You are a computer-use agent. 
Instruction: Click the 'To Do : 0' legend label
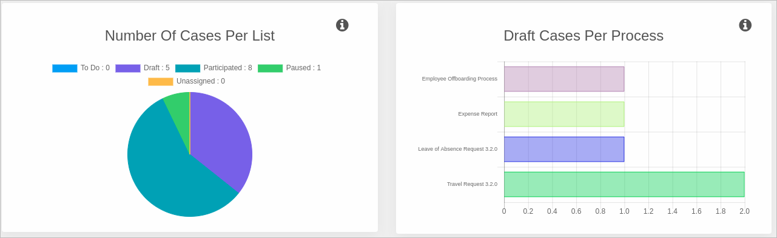pyautogui.click(x=95, y=68)
